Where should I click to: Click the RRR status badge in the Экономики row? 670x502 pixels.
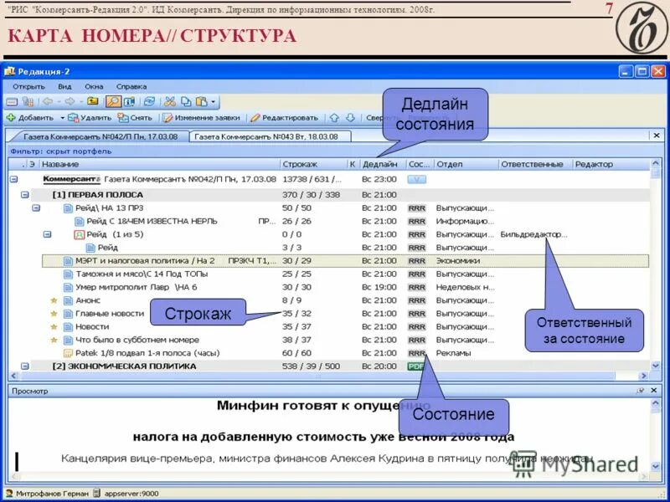click(416, 261)
